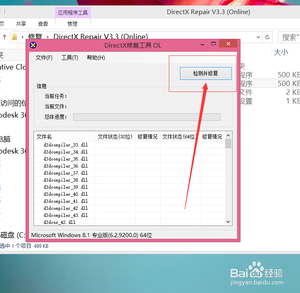Select the d3dcompiler_39.dll row
Viewport: 300px width, 293px height.
click(130, 187)
